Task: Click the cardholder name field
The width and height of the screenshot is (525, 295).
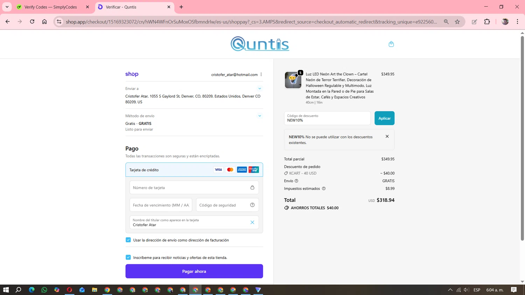Action: point(194,222)
